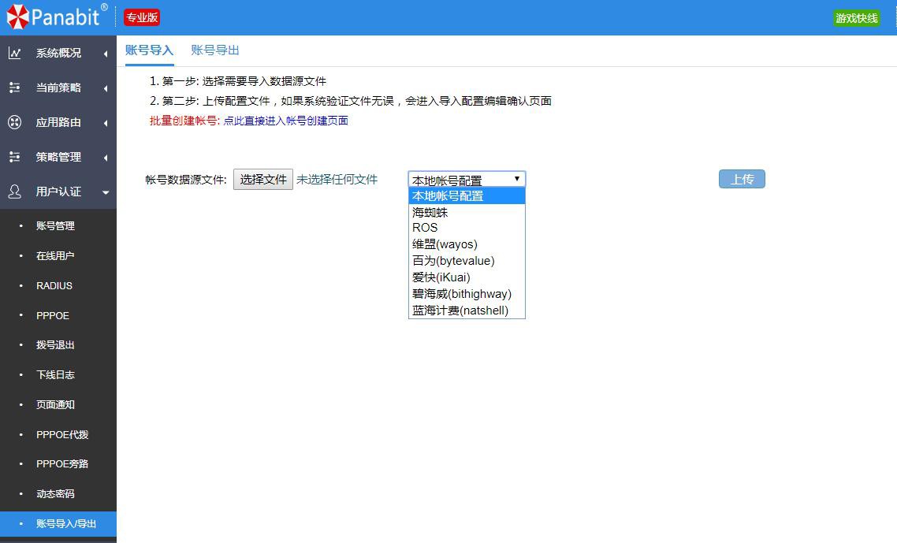Click 帐号数据源文件 label

pyautogui.click(x=186, y=180)
